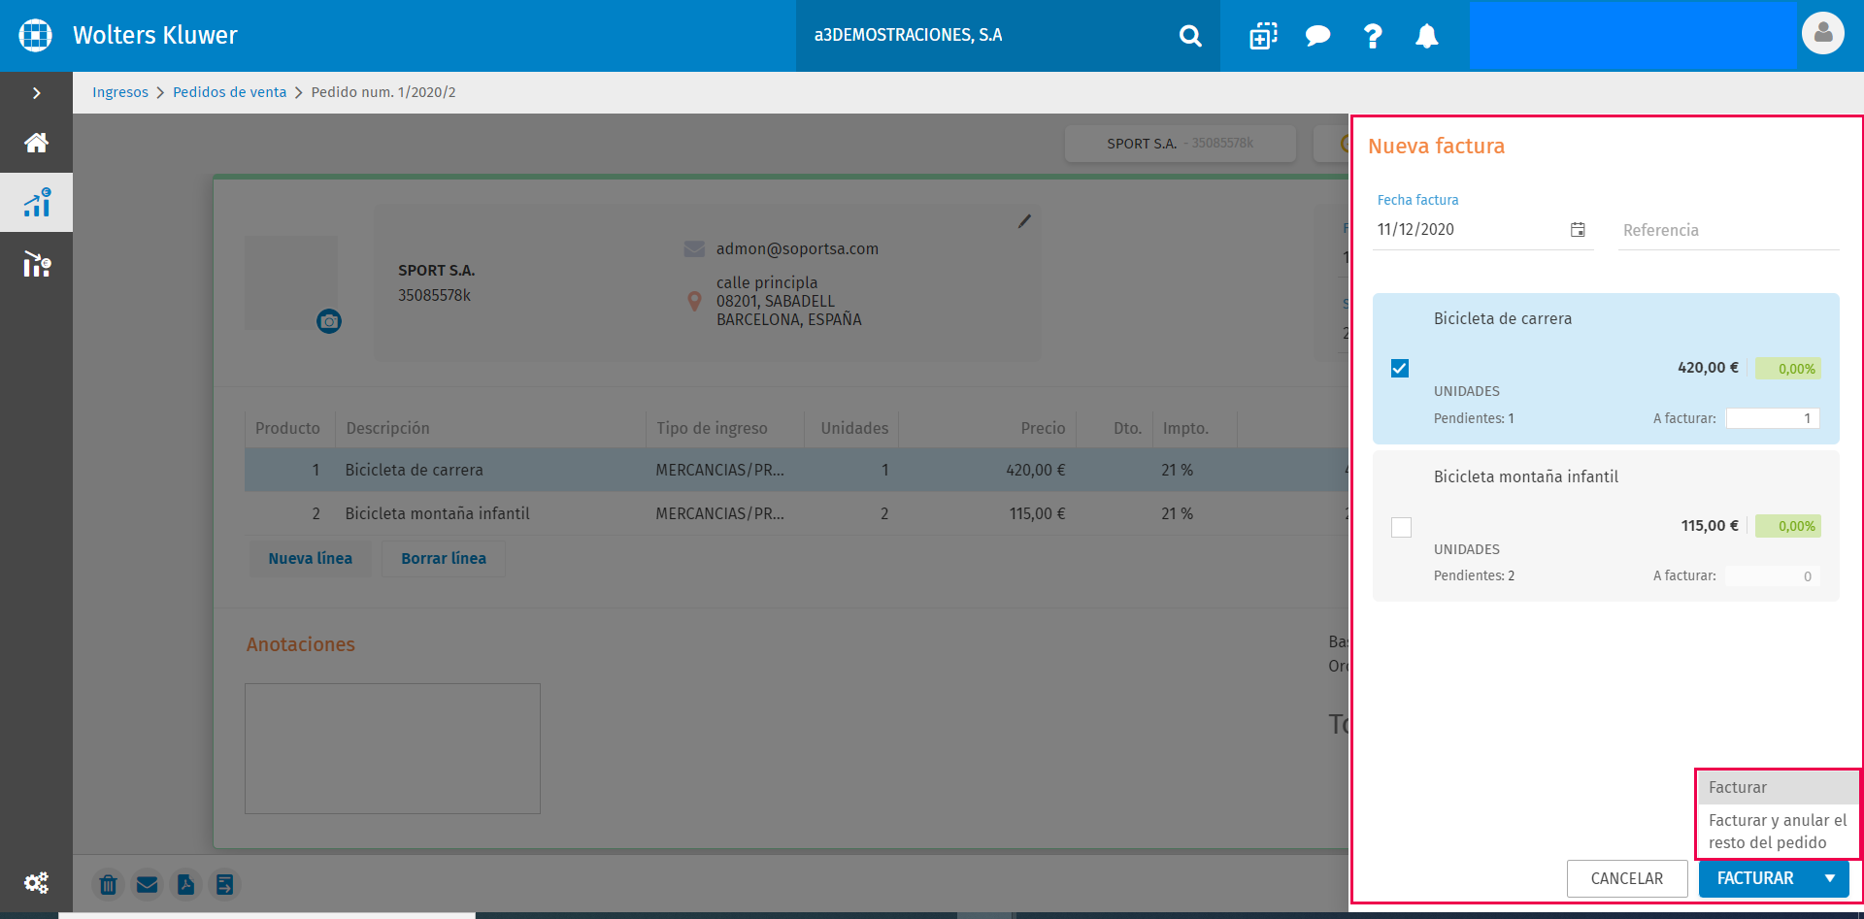Click the email envelope icon in bottom toolbar
The width and height of the screenshot is (1864, 919).
(x=147, y=884)
